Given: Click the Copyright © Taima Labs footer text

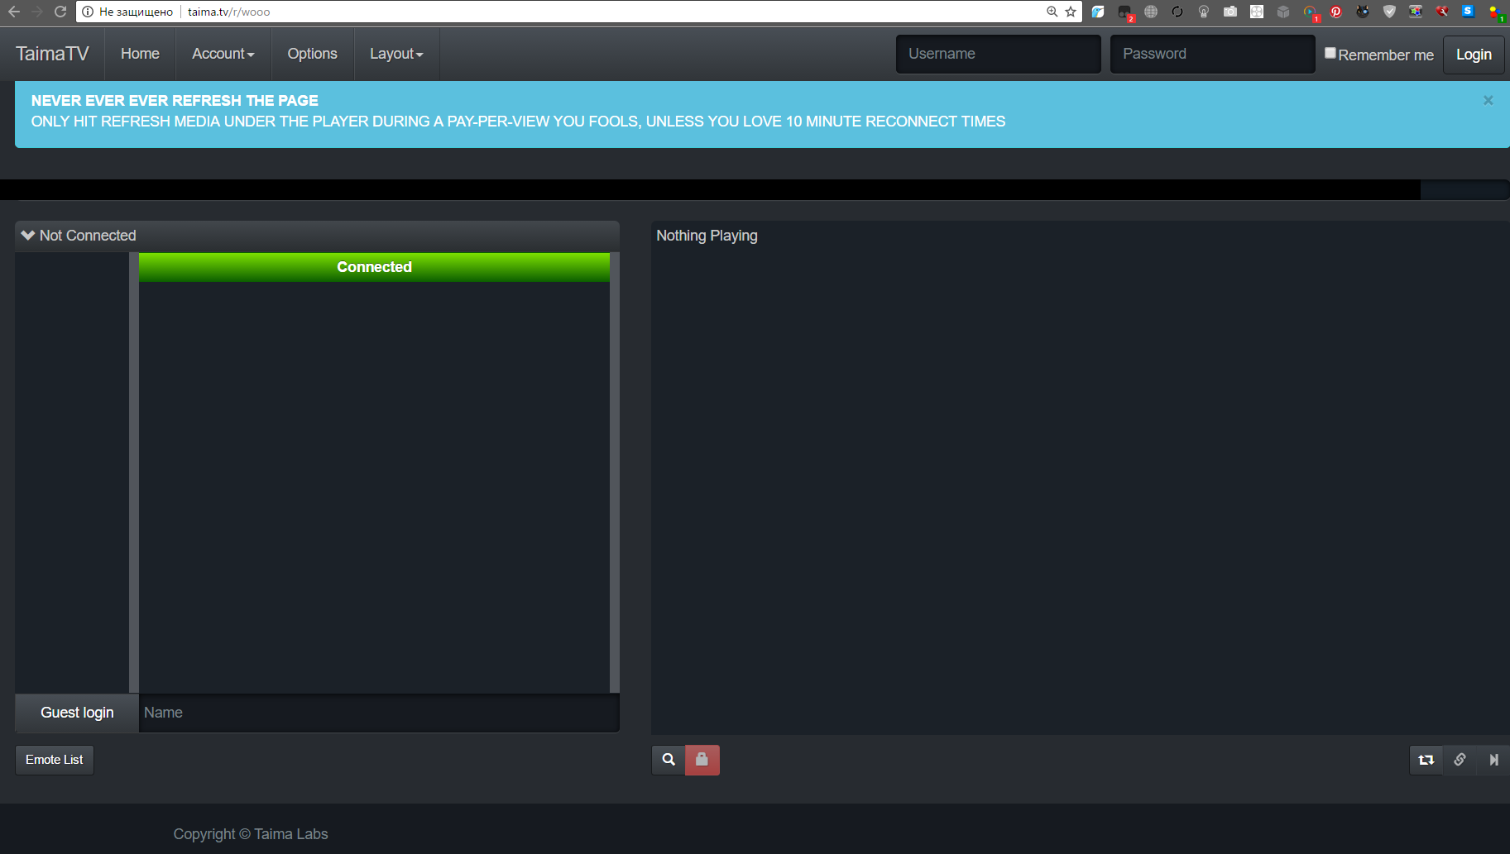Looking at the screenshot, I should coord(251,834).
